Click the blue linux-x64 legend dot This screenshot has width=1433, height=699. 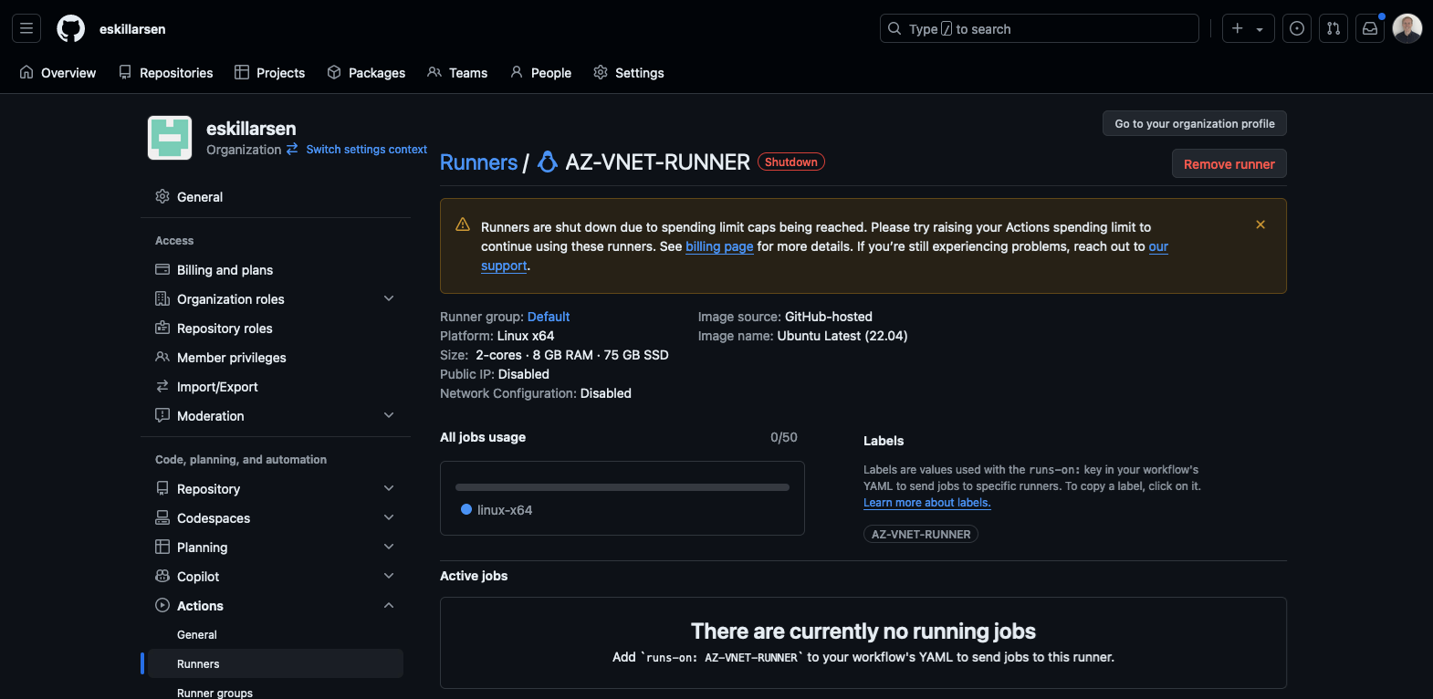(466, 509)
